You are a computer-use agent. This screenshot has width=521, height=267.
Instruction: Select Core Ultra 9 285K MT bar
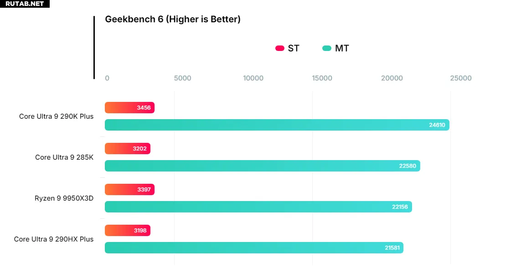(x=262, y=166)
